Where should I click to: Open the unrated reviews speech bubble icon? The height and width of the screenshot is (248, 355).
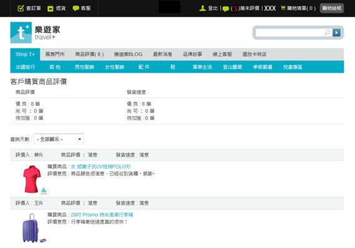(x=225, y=9)
